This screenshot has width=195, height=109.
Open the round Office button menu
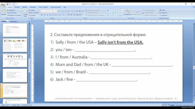(x=3, y=5)
